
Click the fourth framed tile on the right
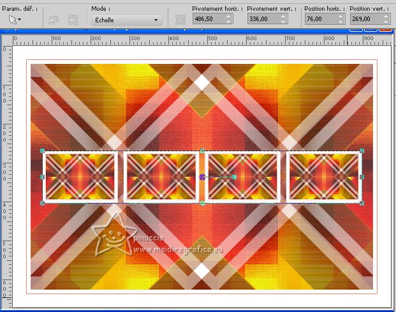tap(324, 177)
